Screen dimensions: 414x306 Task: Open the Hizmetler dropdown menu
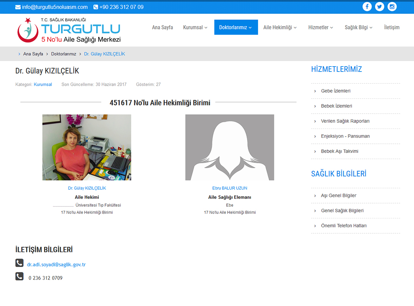[321, 27]
